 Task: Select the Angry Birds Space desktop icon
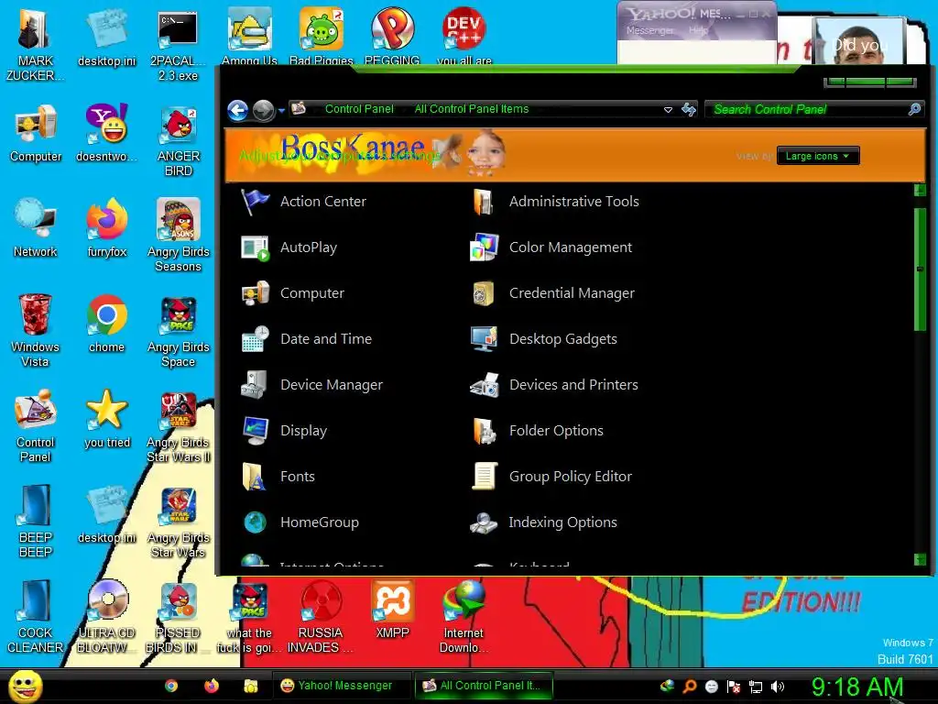tap(179, 331)
